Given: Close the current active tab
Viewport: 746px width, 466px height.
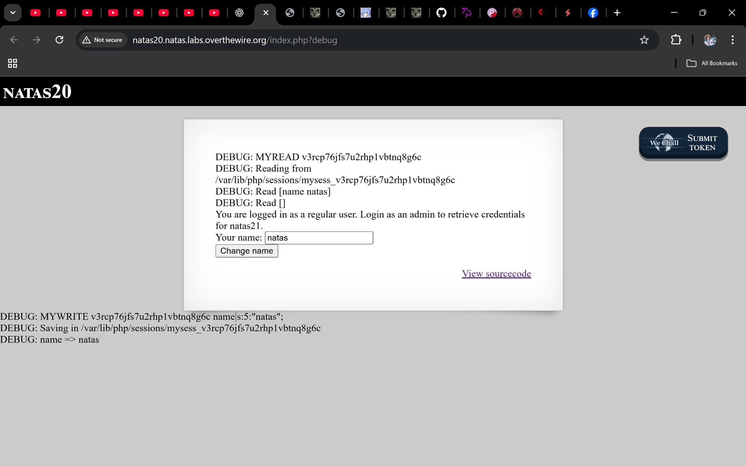Looking at the screenshot, I should (x=266, y=13).
